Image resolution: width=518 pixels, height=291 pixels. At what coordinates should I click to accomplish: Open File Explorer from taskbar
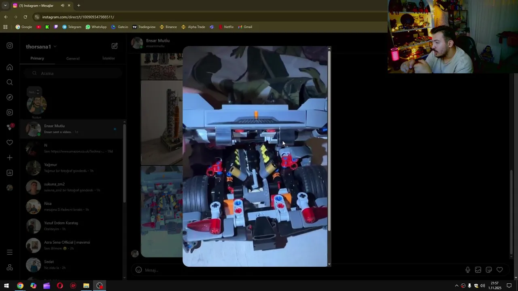click(86, 286)
